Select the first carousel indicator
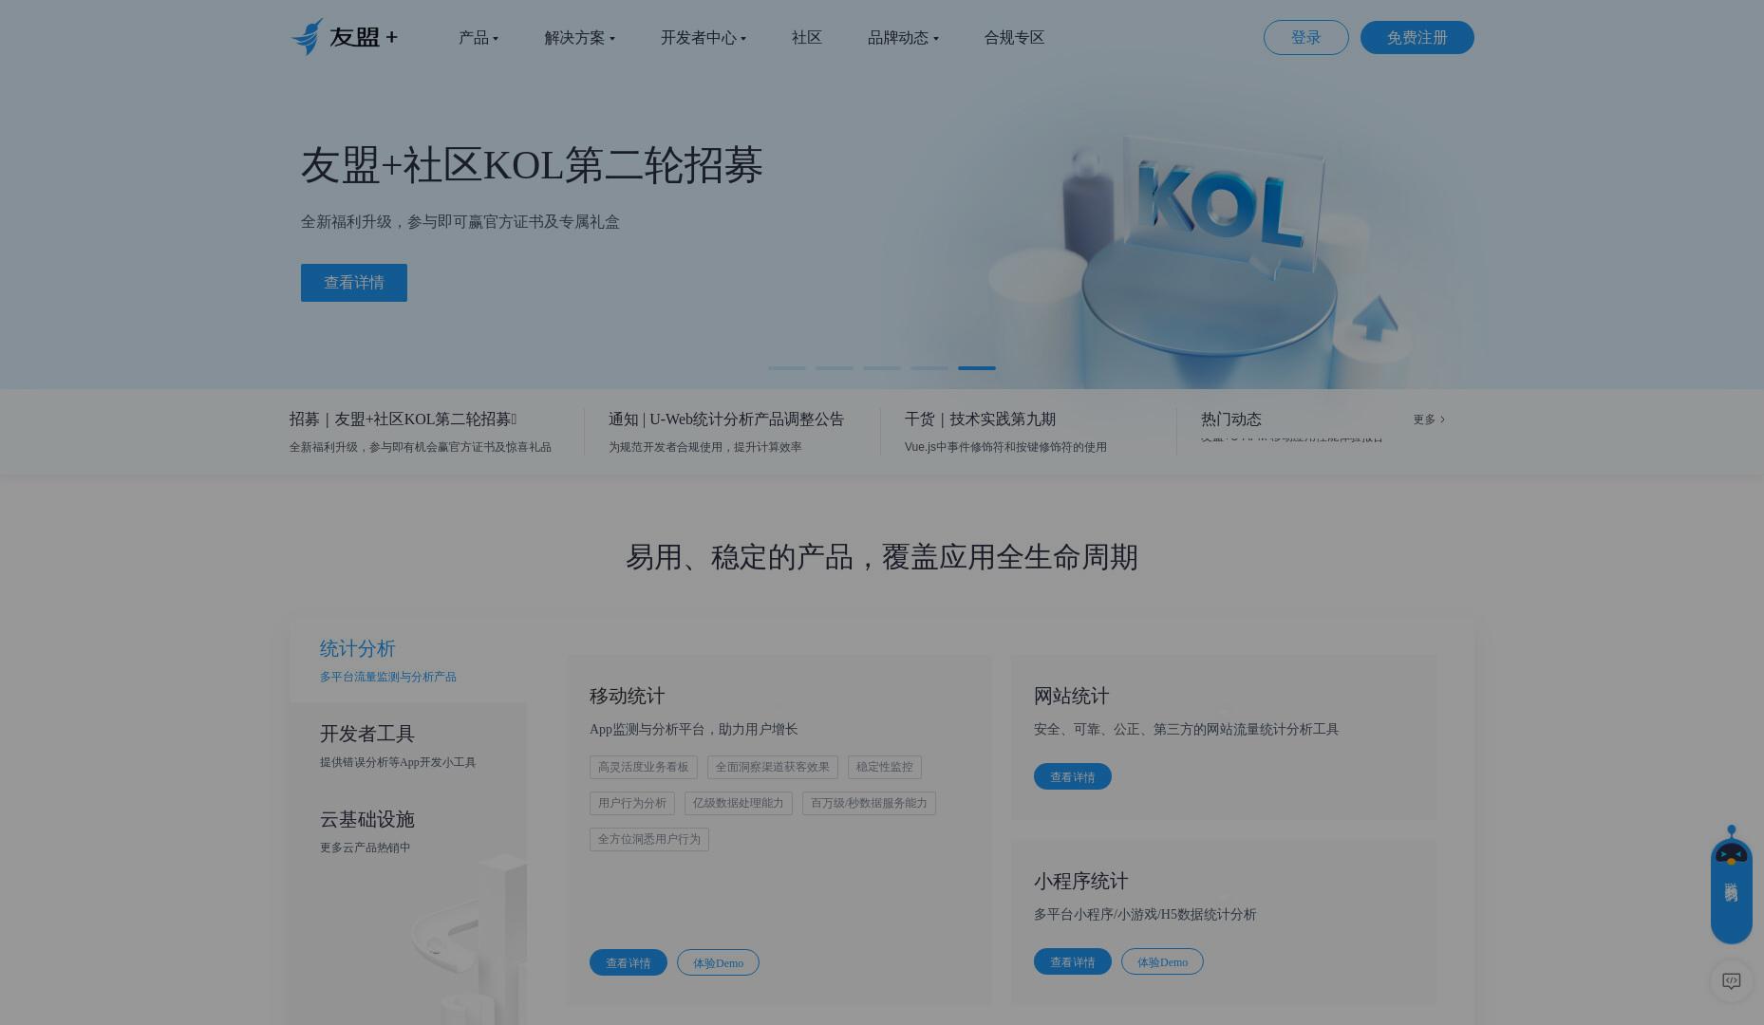Image resolution: width=1764 pixels, height=1025 pixels. 787,367
